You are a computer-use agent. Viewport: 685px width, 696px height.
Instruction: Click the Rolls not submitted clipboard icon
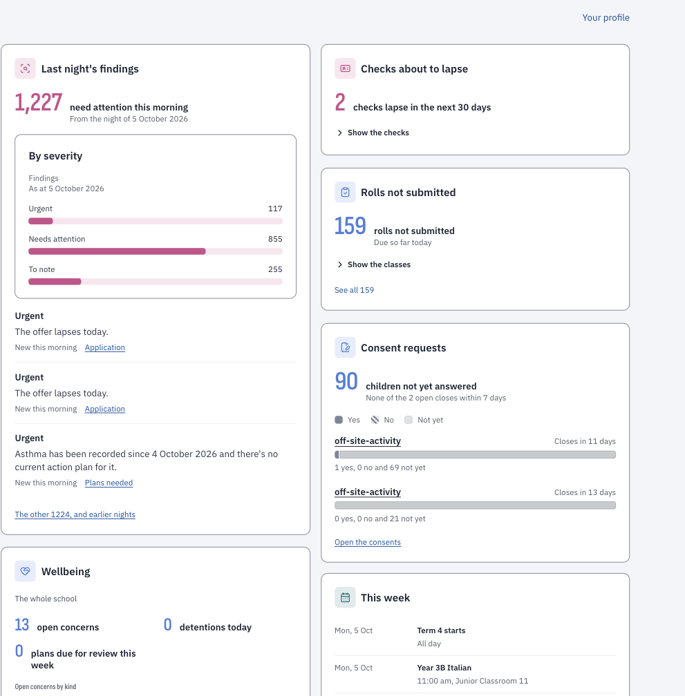point(345,192)
